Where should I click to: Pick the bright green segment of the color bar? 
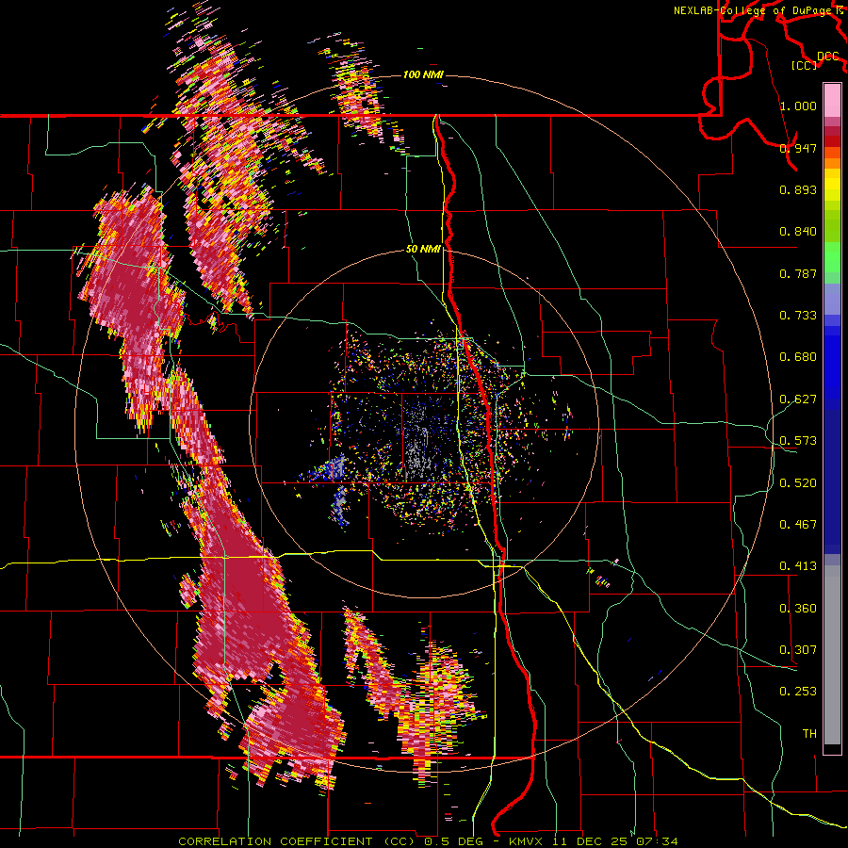(832, 257)
